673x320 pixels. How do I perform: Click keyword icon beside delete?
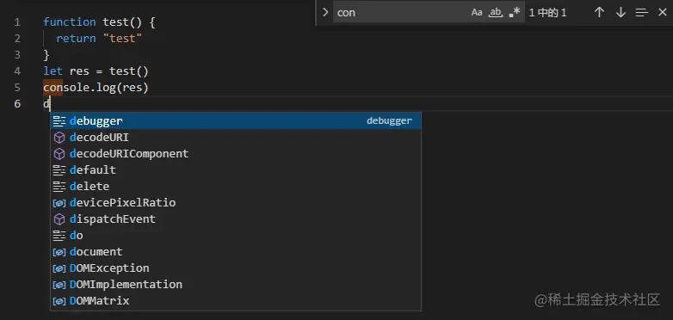pyautogui.click(x=59, y=186)
